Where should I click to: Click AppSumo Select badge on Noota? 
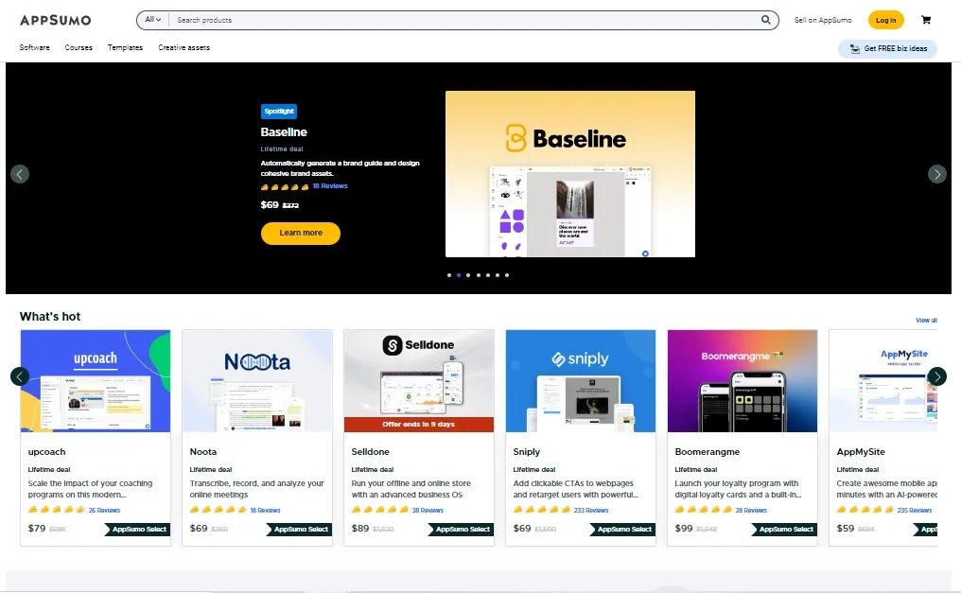point(299,530)
